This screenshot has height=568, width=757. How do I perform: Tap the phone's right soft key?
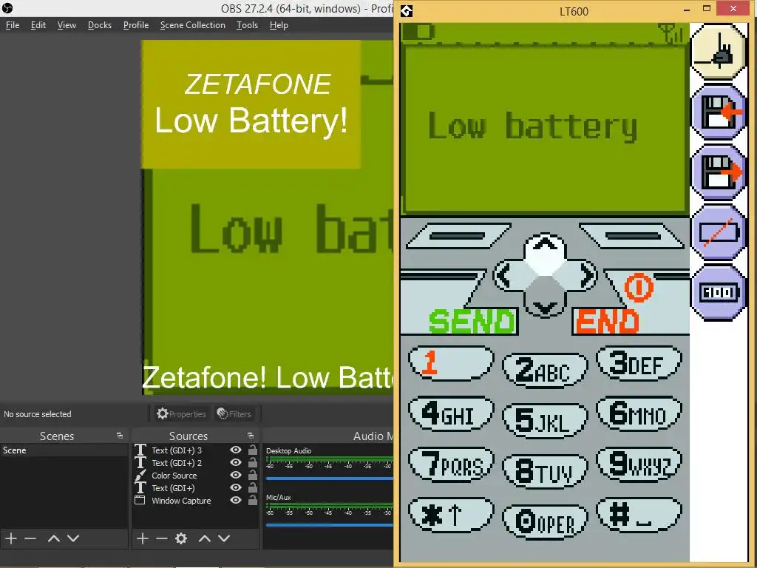coord(633,236)
